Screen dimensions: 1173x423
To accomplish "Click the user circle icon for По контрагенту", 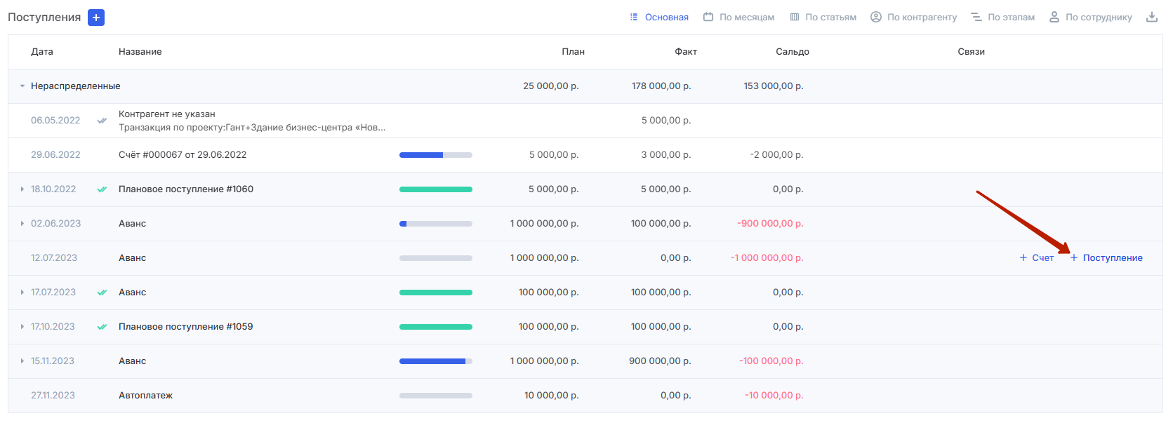I will [876, 18].
